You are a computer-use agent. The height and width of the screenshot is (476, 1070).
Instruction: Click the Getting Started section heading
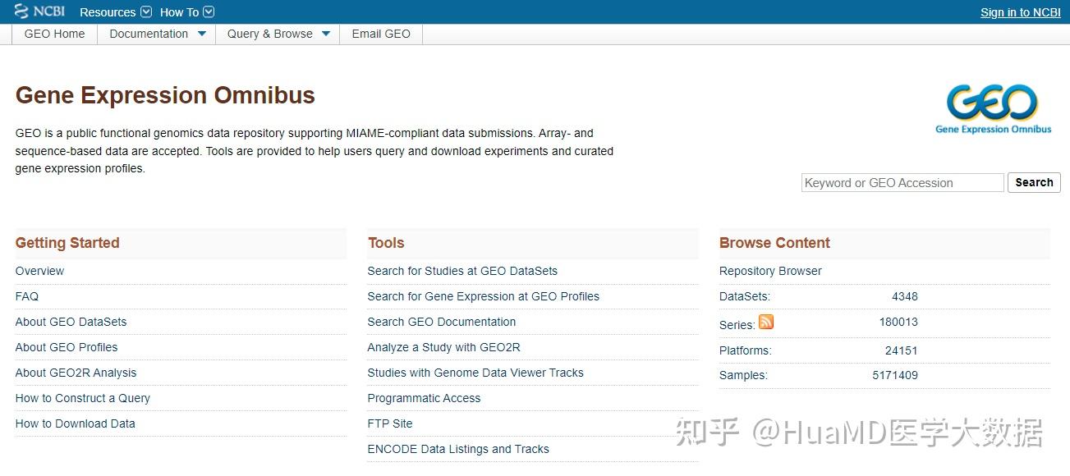[x=67, y=243]
